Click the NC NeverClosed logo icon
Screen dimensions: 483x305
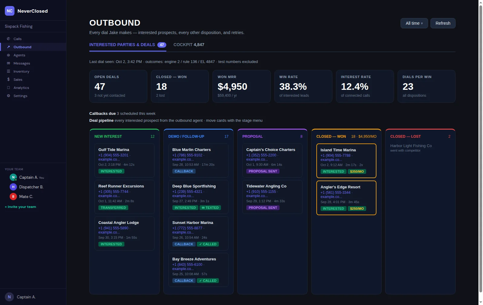(10, 11)
